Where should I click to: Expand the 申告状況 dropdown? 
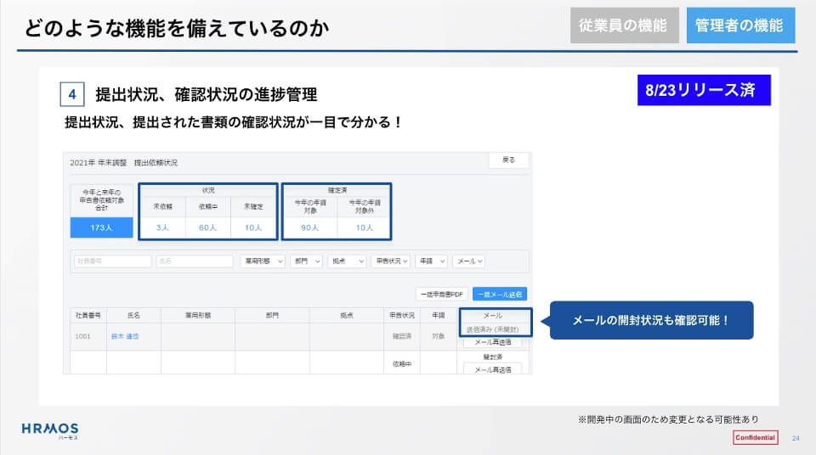[x=392, y=261]
